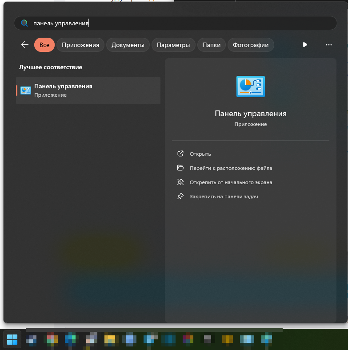Switch to the Параметры filter

click(x=173, y=45)
